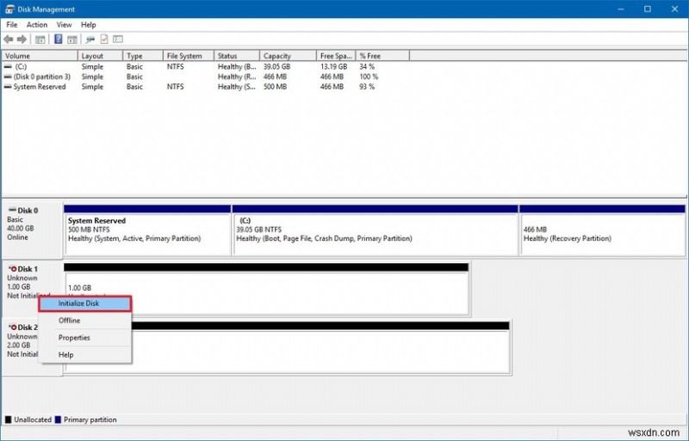Click the Disk 0 Basic 40.00 GB label
Viewport: 689px width, 441px height.
(x=33, y=229)
